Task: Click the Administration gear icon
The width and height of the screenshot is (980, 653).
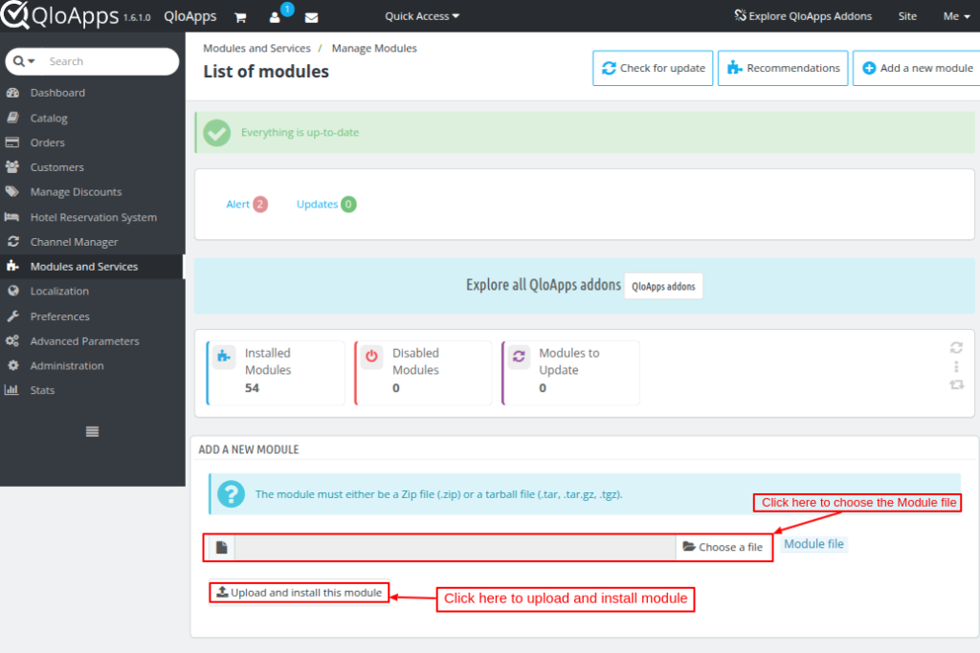Action: pyautogui.click(x=13, y=365)
